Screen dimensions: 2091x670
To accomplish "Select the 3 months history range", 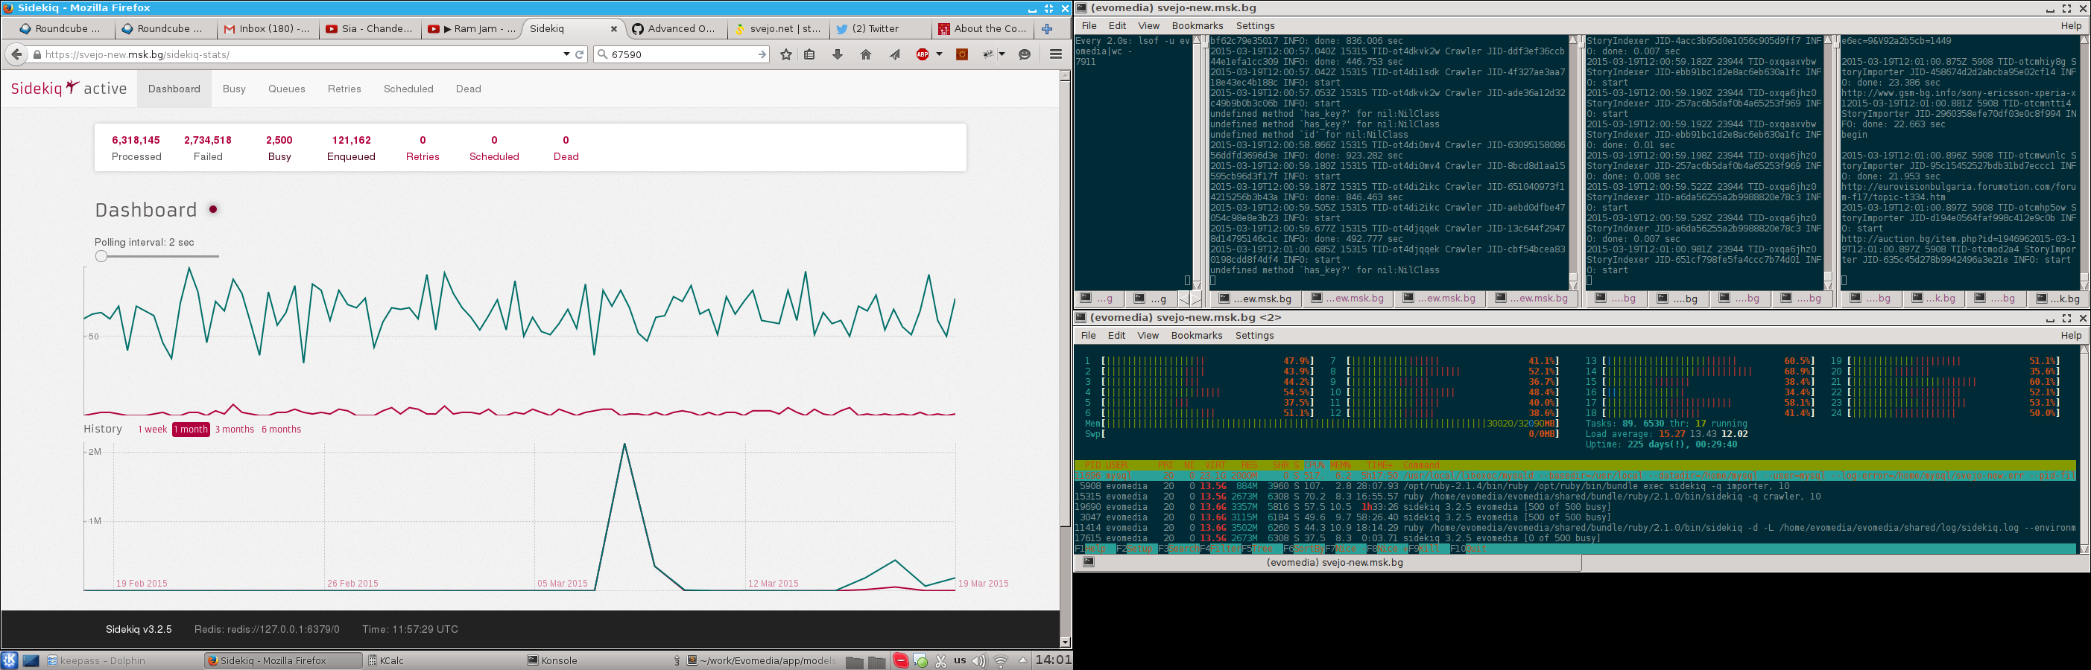I will (x=235, y=429).
